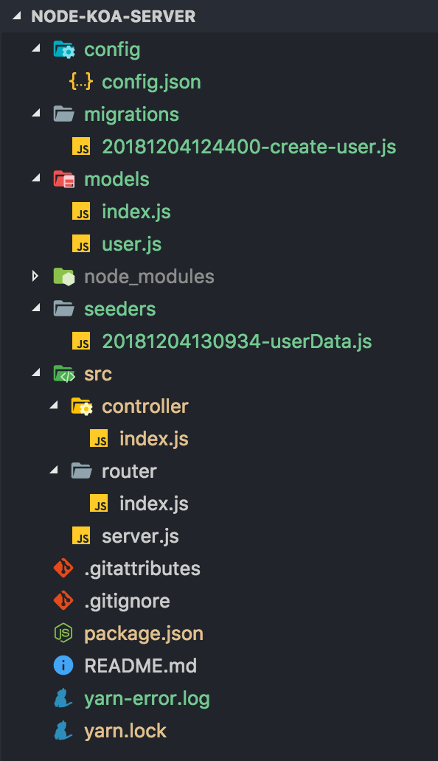This screenshot has width=438, height=761.
Task: Collapse the seeders folder arrow
Action: pyautogui.click(x=36, y=308)
